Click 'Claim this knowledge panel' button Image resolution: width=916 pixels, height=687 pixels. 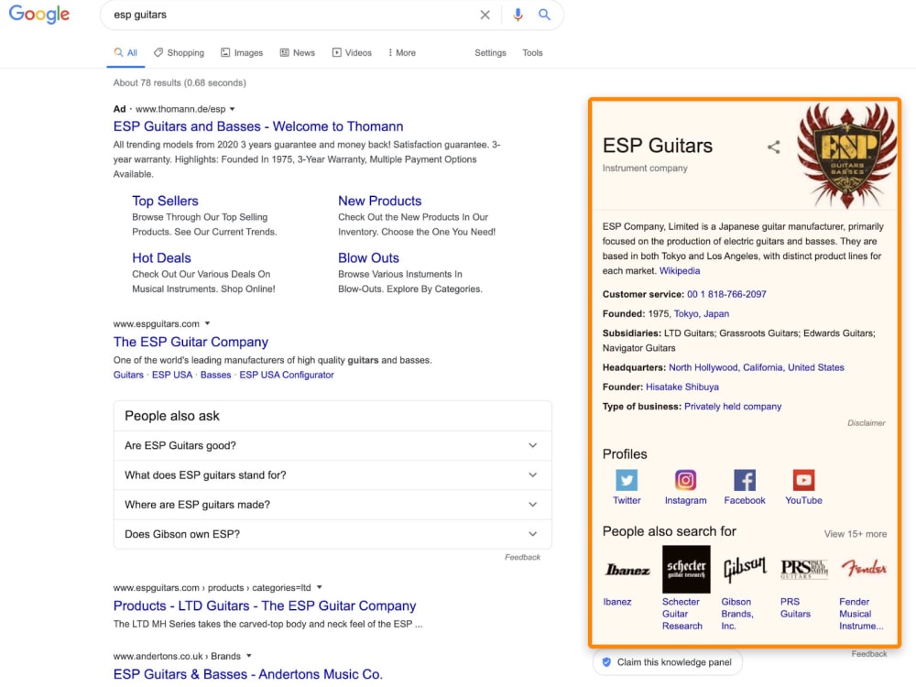tap(668, 662)
